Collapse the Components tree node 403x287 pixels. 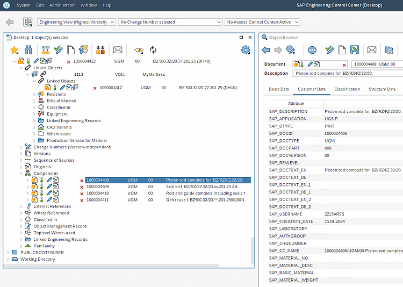(21, 174)
